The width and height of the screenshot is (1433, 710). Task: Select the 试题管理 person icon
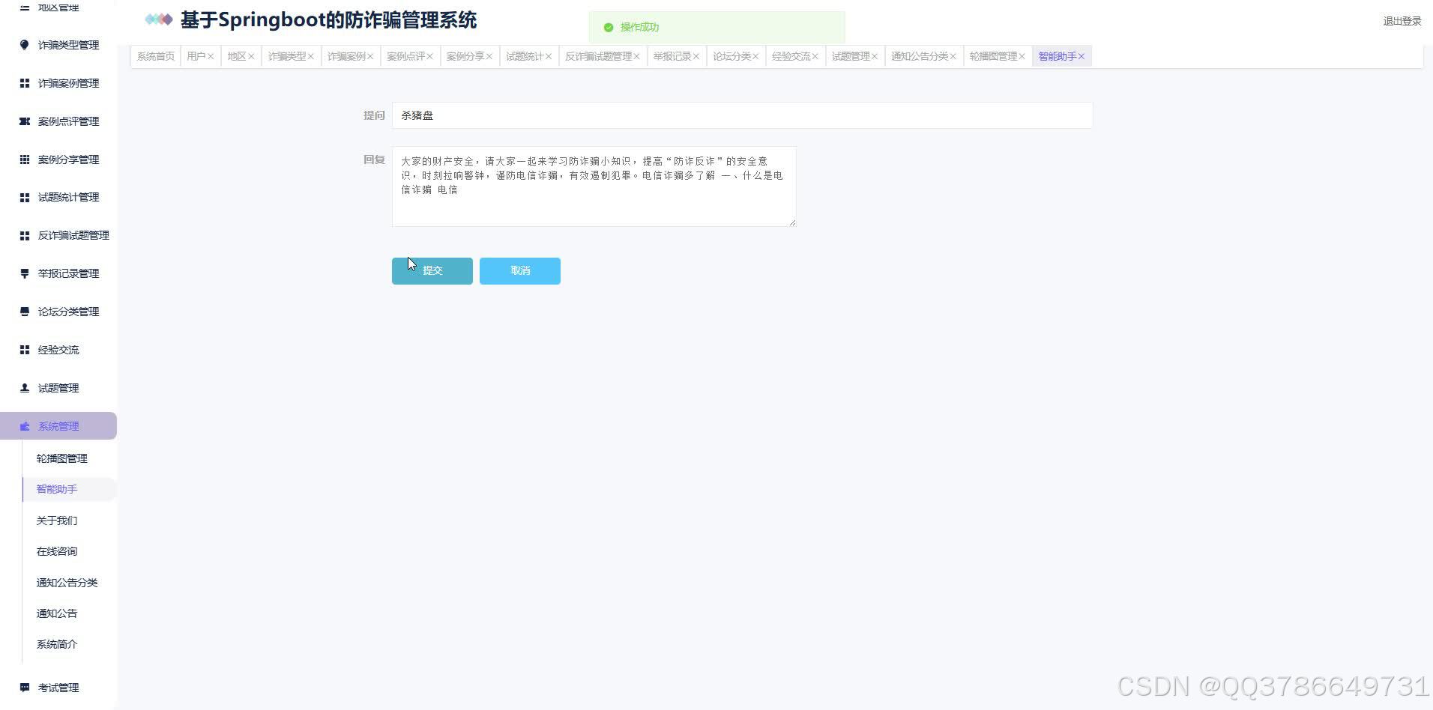click(x=24, y=387)
